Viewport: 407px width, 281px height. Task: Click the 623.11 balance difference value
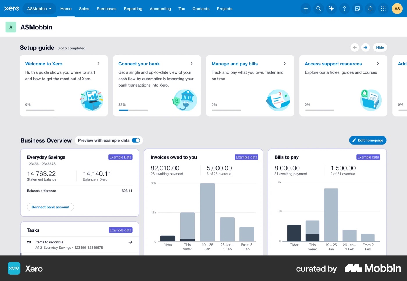point(127,191)
